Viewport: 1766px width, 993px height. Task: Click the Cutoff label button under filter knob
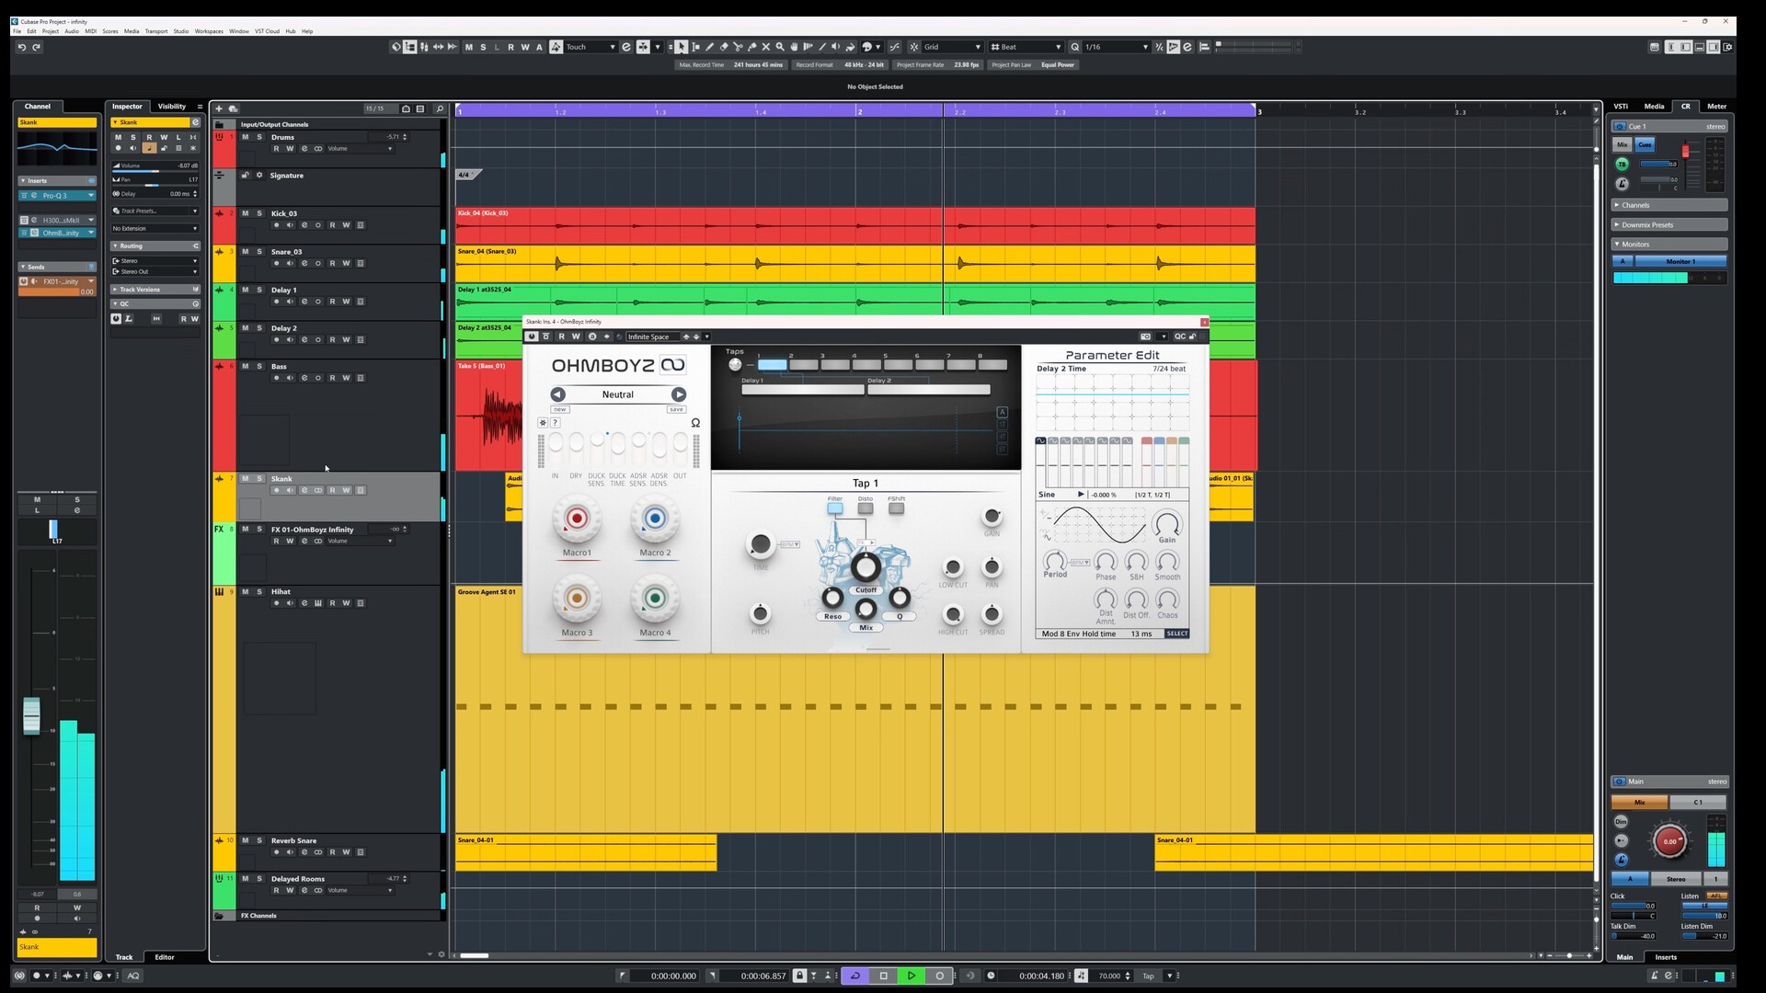tap(866, 590)
